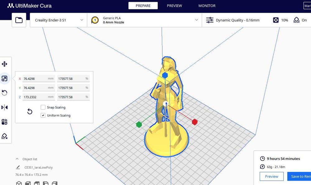This screenshot has height=185, width=311.
Task: Select the Scale tool
Action: pos(4,79)
